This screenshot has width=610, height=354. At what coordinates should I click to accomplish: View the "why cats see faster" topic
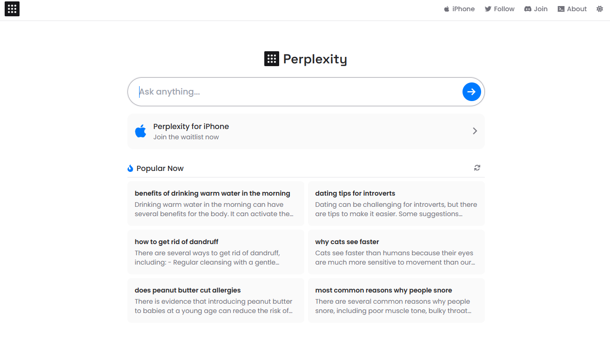click(396, 252)
